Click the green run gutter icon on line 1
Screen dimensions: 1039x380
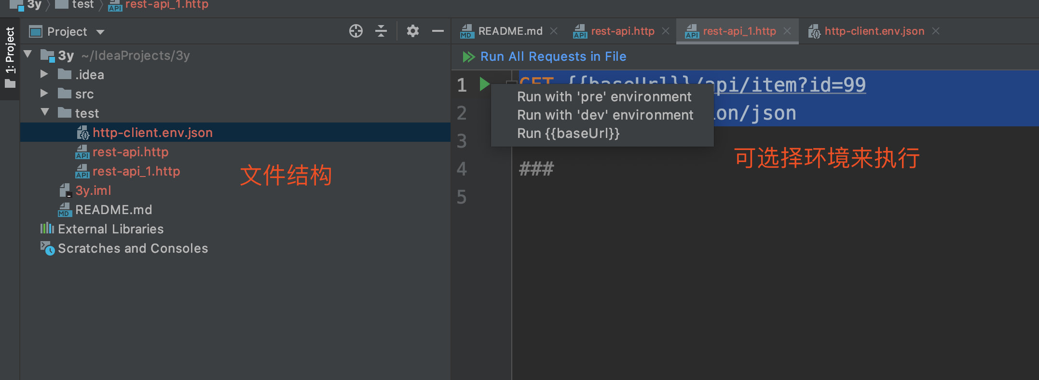coord(484,84)
